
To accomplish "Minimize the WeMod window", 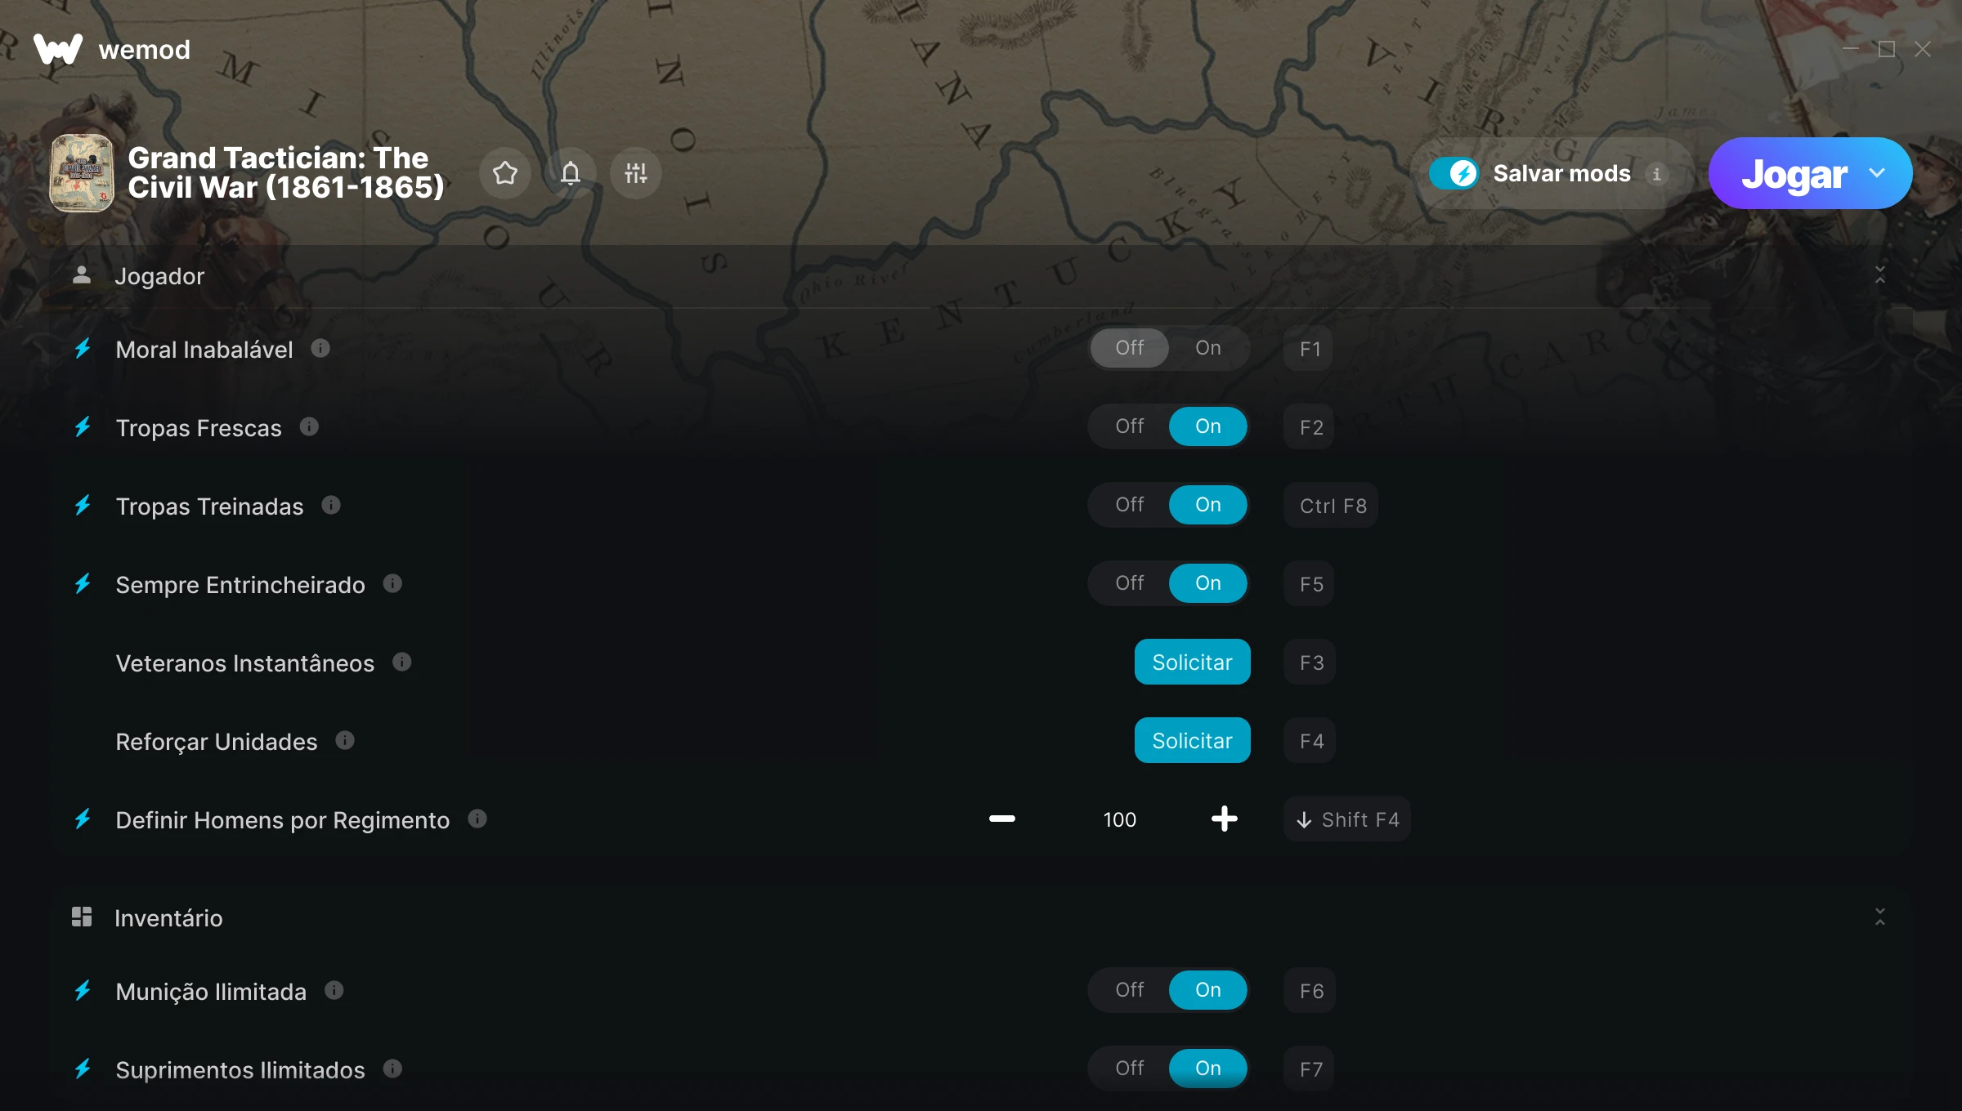I will [x=1851, y=49].
